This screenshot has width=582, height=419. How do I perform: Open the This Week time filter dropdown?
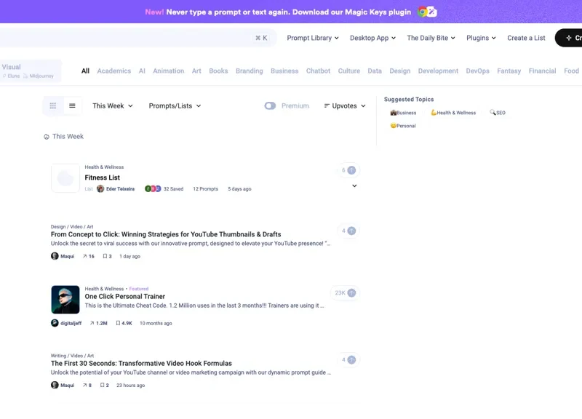click(x=113, y=106)
